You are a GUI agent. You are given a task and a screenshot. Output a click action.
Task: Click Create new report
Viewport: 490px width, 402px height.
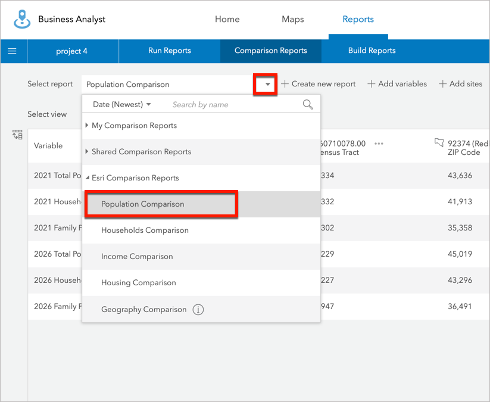click(x=319, y=84)
